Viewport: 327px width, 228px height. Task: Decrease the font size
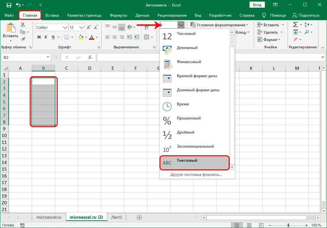[x=96, y=27]
